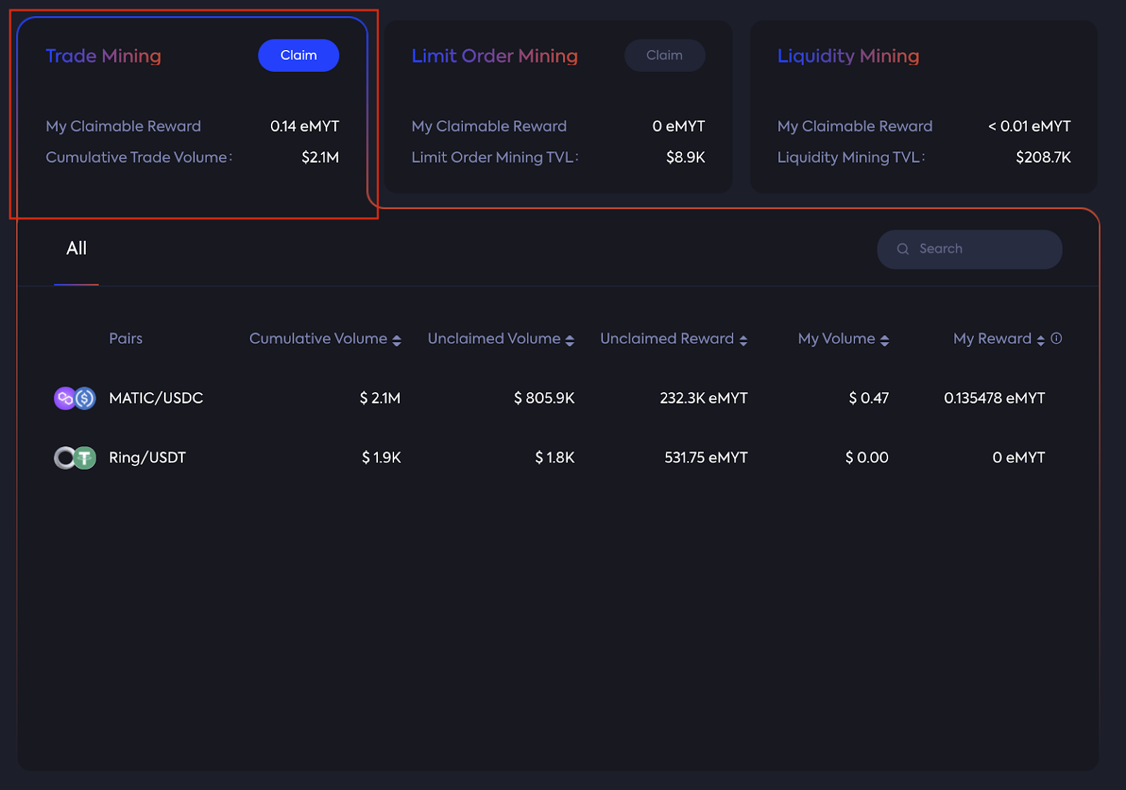Select the All tab
Image resolution: width=1126 pixels, height=790 pixels.
click(76, 249)
